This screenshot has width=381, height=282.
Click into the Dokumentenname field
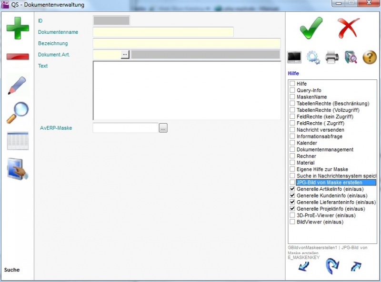[x=163, y=32]
